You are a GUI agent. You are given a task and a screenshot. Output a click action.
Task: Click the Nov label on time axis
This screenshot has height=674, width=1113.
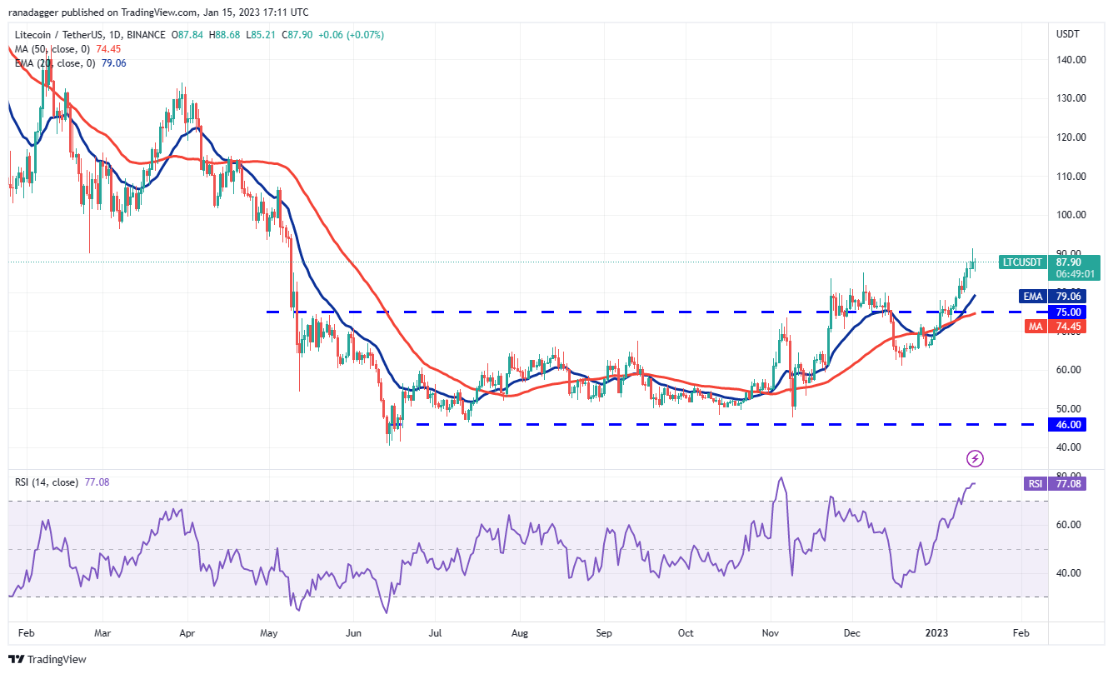[x=771, y=633]
